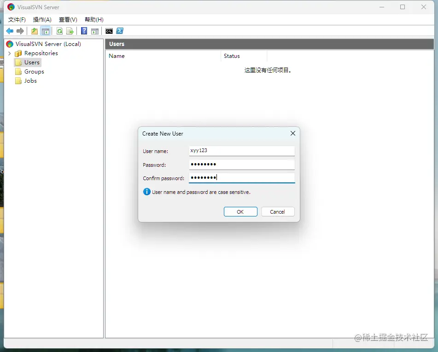Click the 这里没有任何项目 empty list message
This screenshot has height=352, width=438.
coord(268,70)
